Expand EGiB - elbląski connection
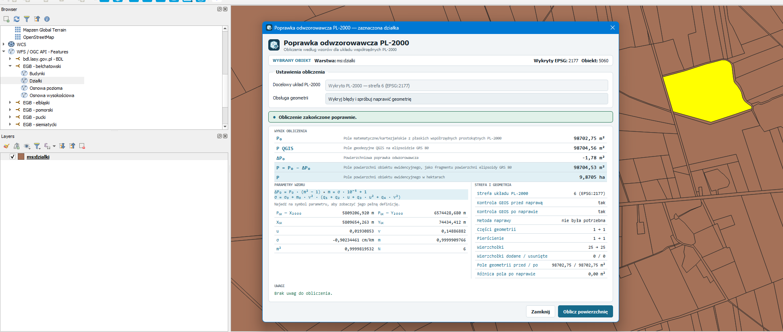783x332 pixels. pos(10,103)
